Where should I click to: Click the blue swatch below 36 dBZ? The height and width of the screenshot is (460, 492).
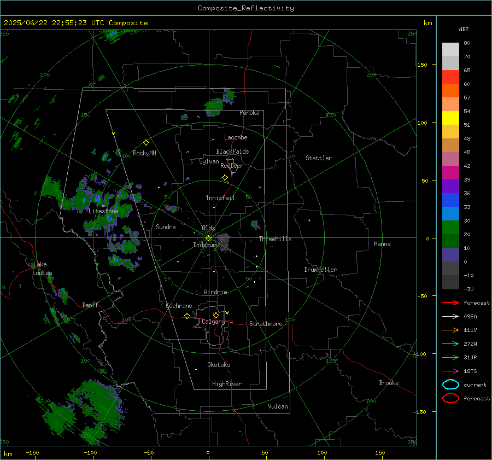(450, 200)
